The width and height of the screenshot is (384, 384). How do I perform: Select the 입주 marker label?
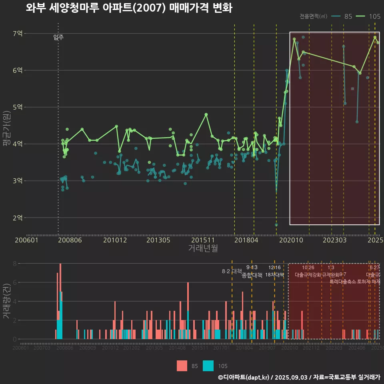[58, 38]
